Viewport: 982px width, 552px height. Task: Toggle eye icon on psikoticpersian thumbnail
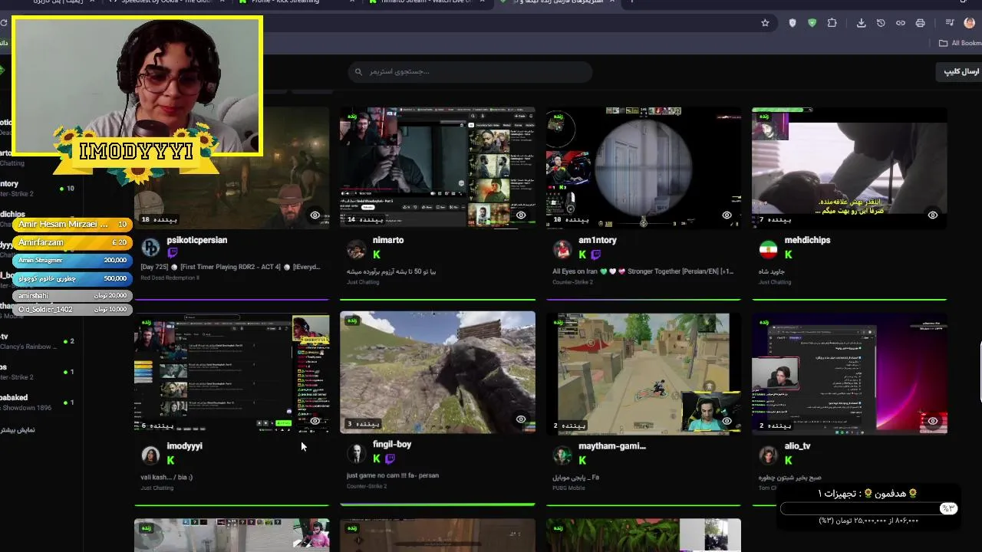pos(315,215)
